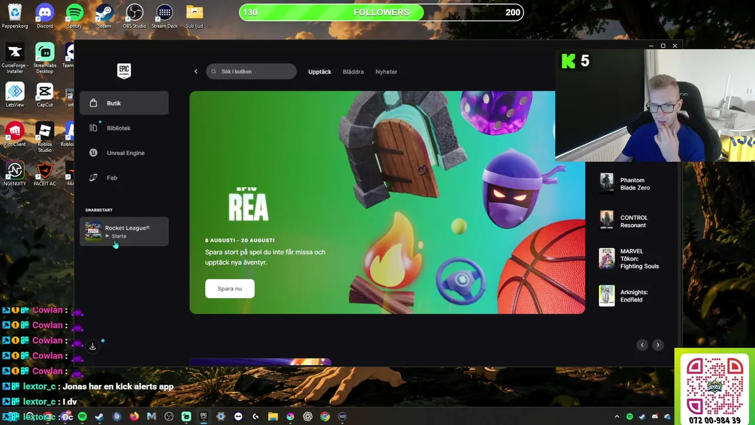
Task: Show next carousel item with right arrow
Action: [x=658, y=345]
